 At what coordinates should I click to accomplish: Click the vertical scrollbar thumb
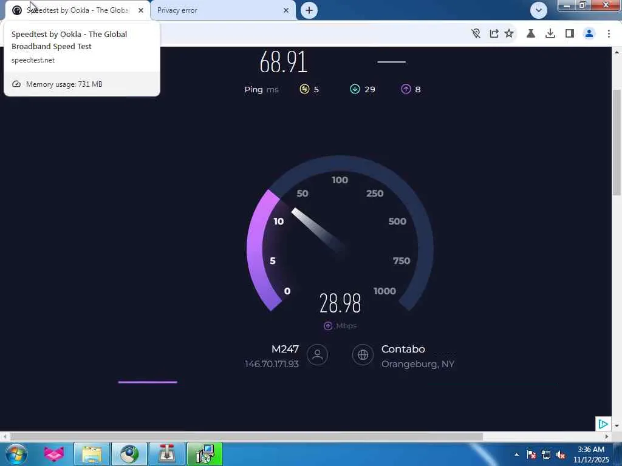click(x=617, y=142)
